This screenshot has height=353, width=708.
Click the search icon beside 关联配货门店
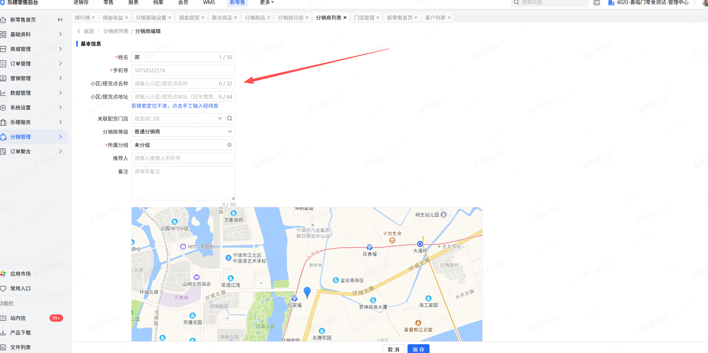(230, 119)
